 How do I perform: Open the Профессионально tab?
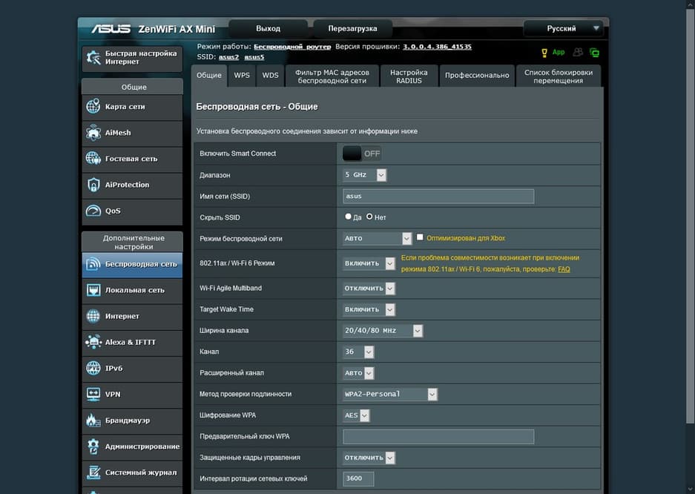(477, 76)
